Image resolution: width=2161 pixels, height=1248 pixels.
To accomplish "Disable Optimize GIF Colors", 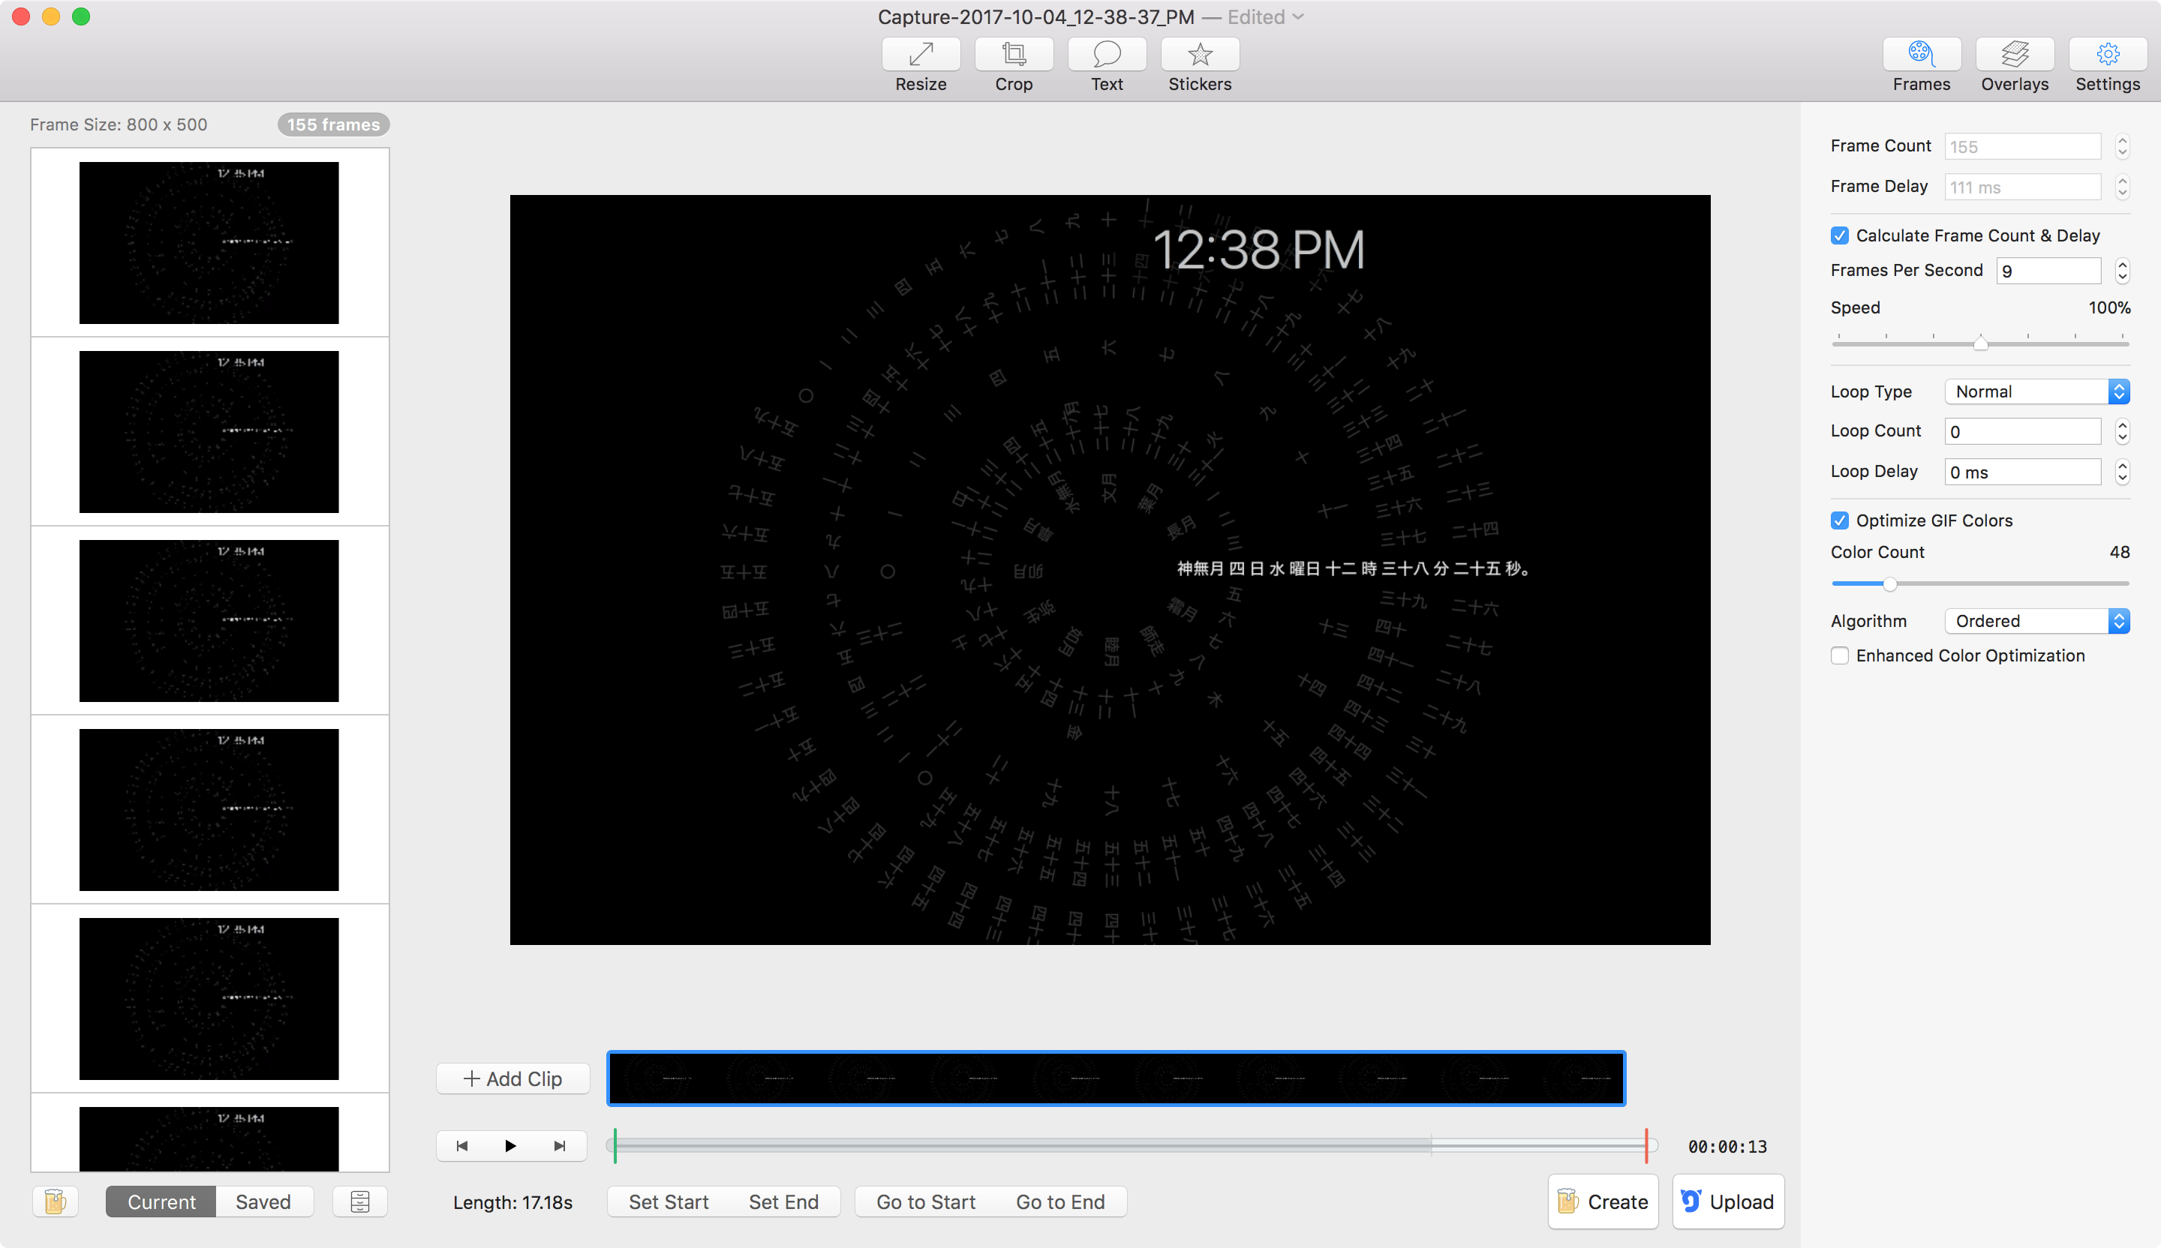I will pos(1839,520).
